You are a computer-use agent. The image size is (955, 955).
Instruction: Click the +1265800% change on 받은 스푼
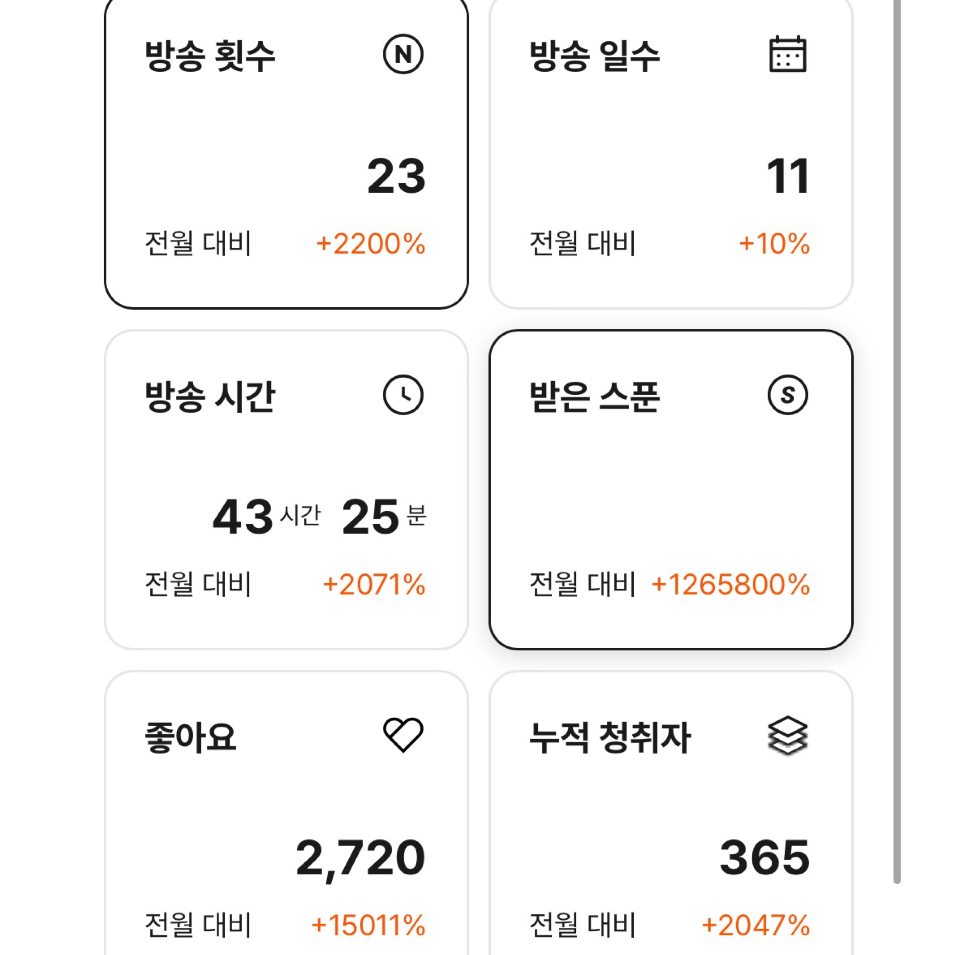click(730, 584)
